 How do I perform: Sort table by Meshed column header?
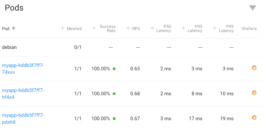point(74,29)
